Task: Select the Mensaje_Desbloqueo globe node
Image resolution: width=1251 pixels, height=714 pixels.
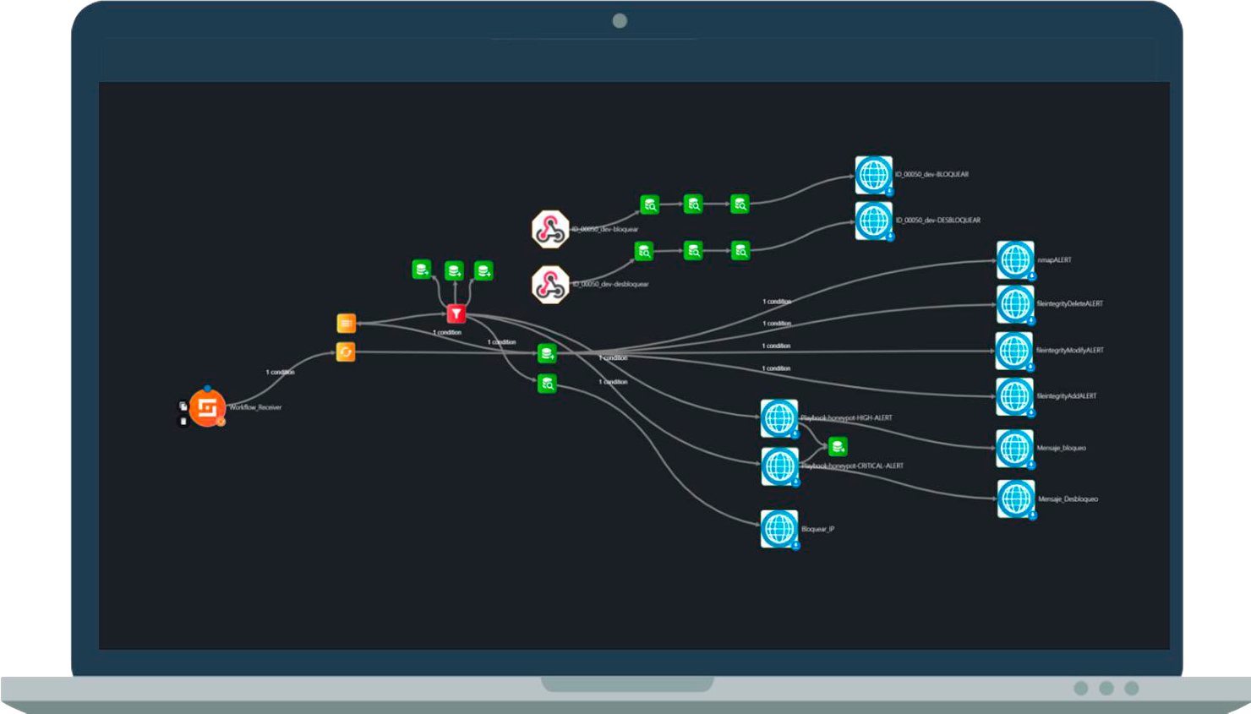Action: pyautogui.click(x=1016, y=499)
